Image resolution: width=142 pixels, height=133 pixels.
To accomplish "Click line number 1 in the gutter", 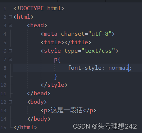I will coord(5,9).
